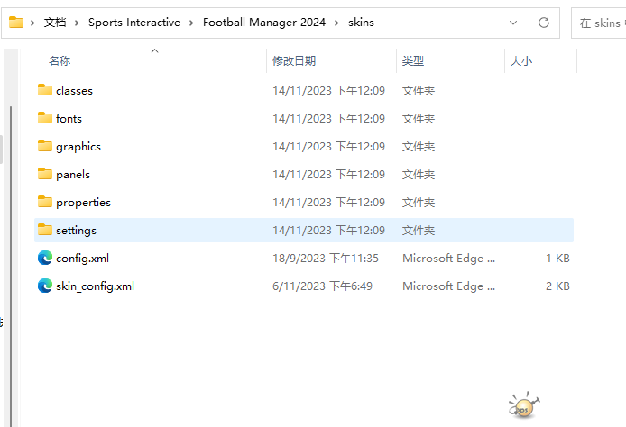This screenshot has height=427, width=626.
Task: Click the 6/11/2023 下午6:49 date of skin_config.xml
Action: click(x=322, y=286)
